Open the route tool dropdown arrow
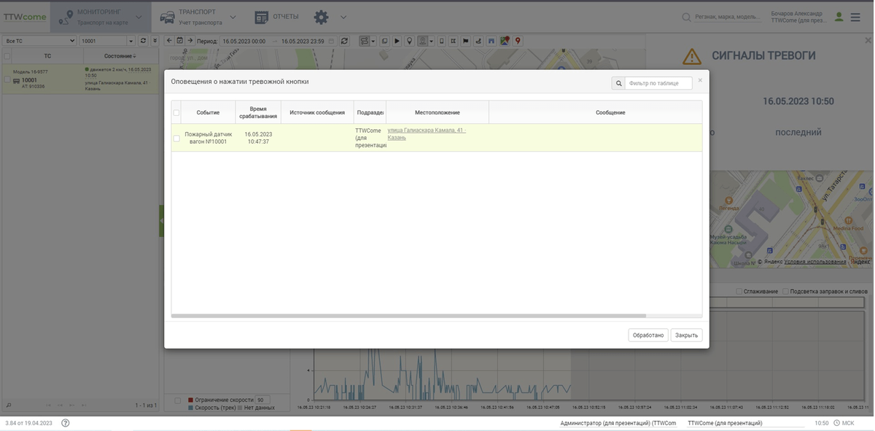This screenshot has height=431, width=875. point(373,41)
